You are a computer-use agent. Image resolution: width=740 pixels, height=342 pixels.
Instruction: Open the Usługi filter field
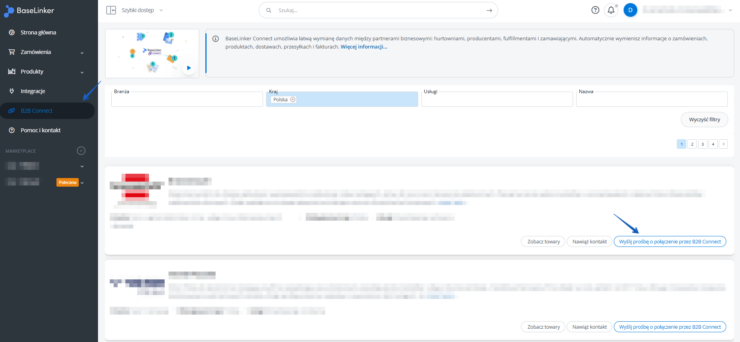[497, 99]
